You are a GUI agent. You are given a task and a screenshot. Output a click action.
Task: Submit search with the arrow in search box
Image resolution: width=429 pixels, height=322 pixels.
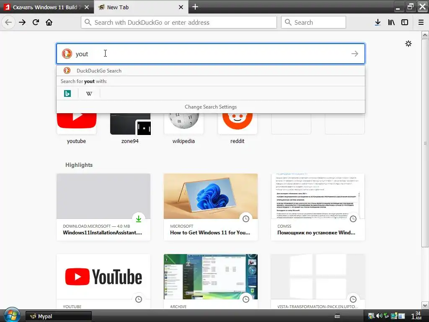point(354,54)
